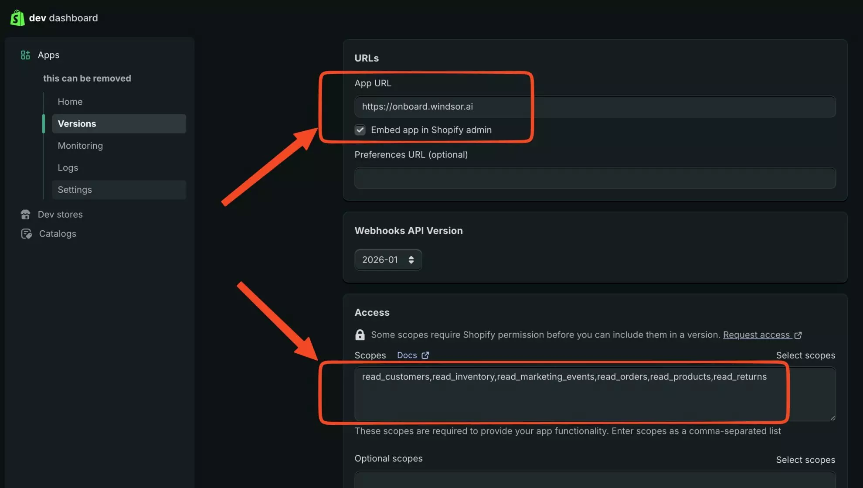
Task: Open the Webhooks API Version 2026-01 dropdown
Action: coord(387,259)
